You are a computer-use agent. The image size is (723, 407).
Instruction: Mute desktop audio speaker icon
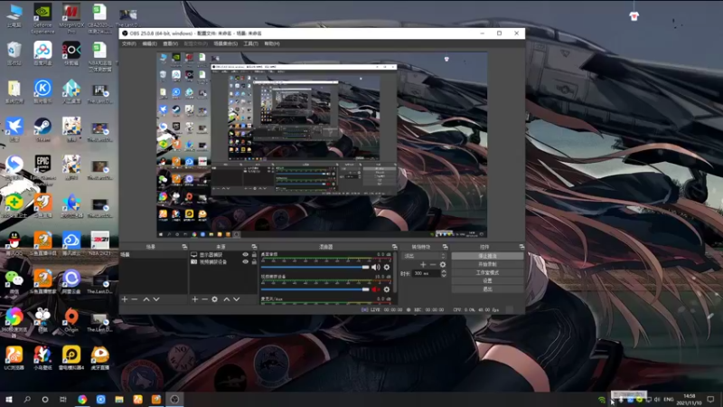point(376,267)
